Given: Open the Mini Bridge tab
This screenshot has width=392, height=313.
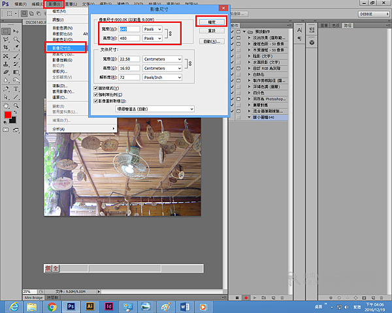Looking at the screenshot, I should [33, 297].
